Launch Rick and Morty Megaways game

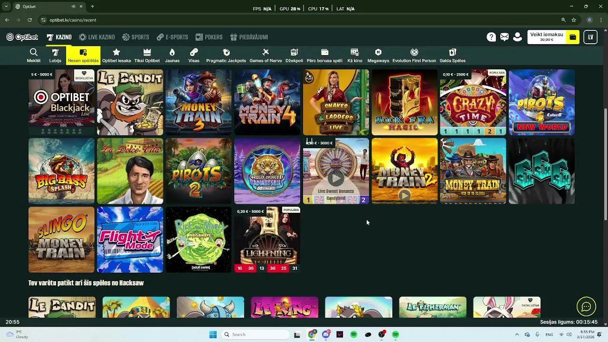(x=199, y=239)
